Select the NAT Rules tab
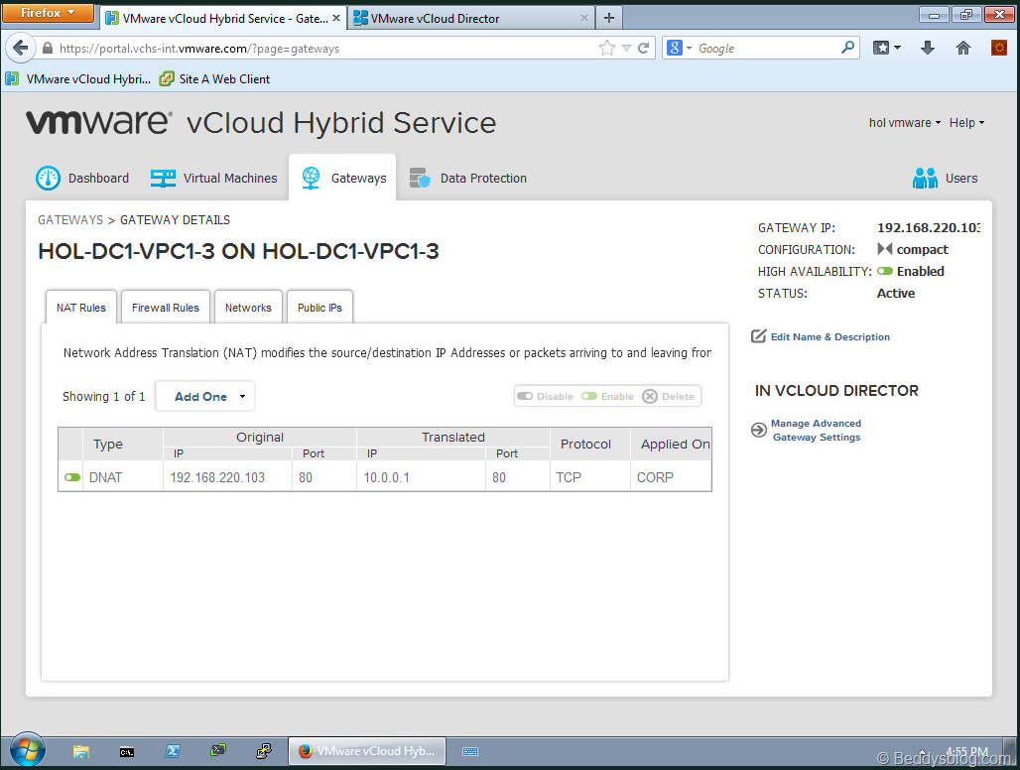 [x=81, y=308]
